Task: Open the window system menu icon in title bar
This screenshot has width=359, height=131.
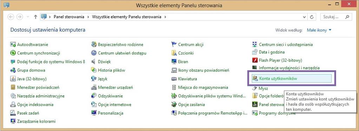Action: (x=7, y=5)
